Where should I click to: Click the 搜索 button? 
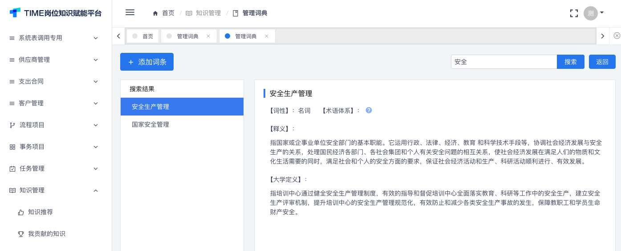[571, 62]
